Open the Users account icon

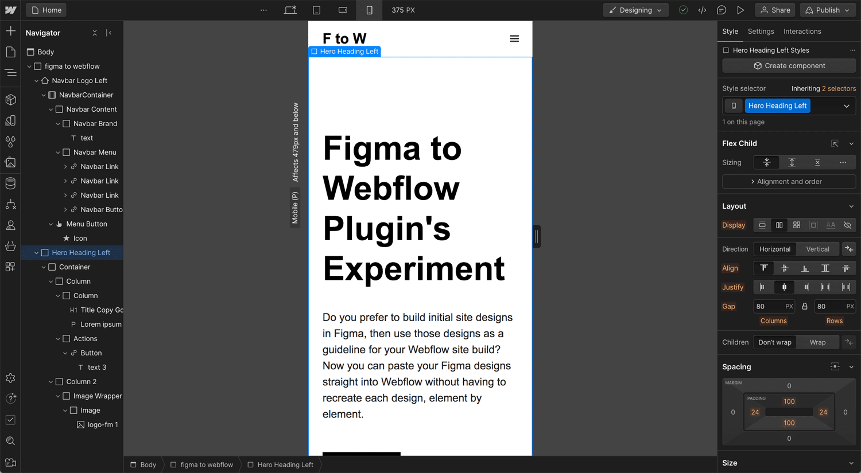coord(10,225)
